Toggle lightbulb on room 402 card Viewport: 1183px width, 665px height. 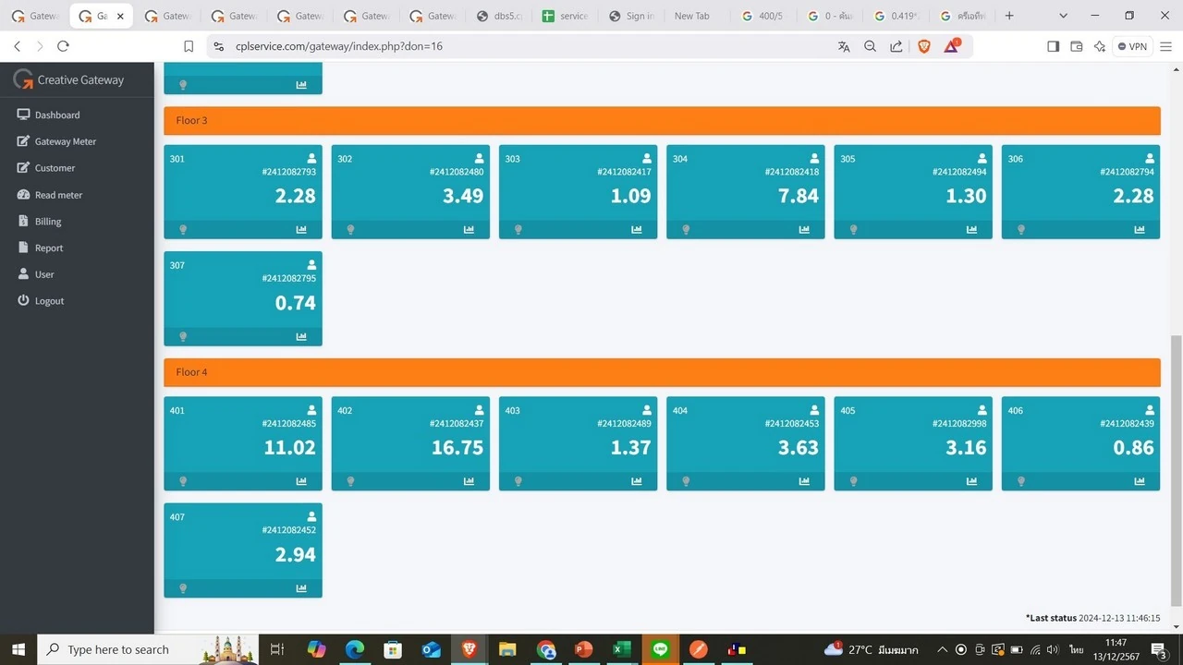(350, 481)
